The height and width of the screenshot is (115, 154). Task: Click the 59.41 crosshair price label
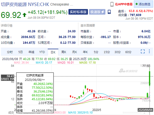pyautogui.click(x=10, y=76)
